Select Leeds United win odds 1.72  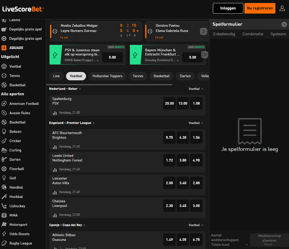pos(169,160)
